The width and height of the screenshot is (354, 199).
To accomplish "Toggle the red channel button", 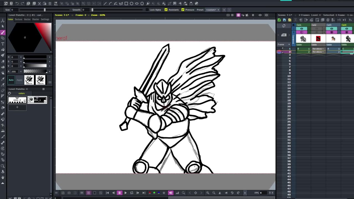I will click(x=150, y=193).
